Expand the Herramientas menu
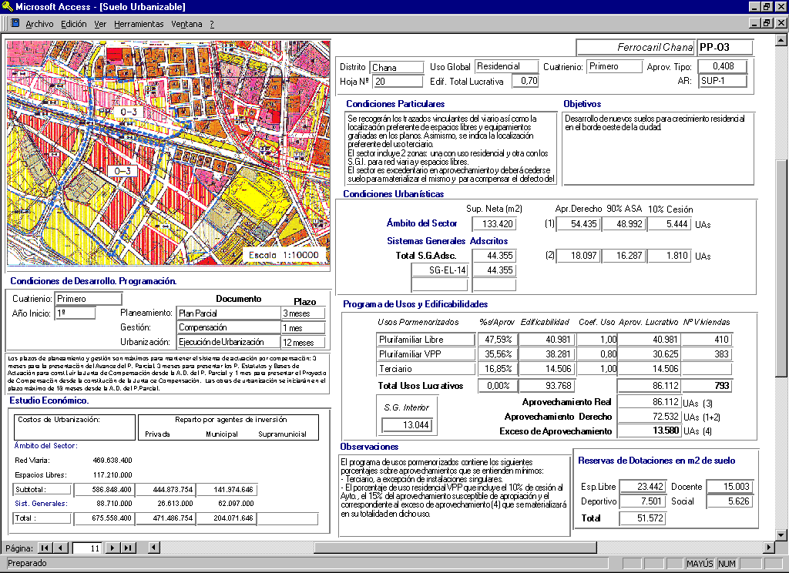The height and width of the screenshot is (573, 789). click(x=139, y=24)
